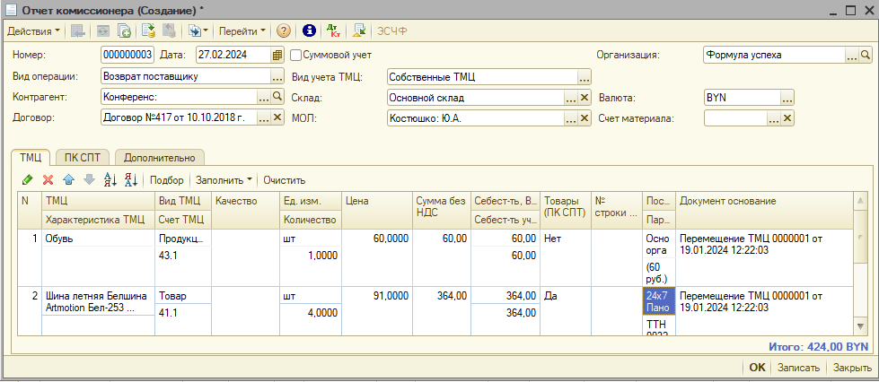879x382 pixels.
Task: Sort table rows descending Я-А
Action: click(130, 180)
